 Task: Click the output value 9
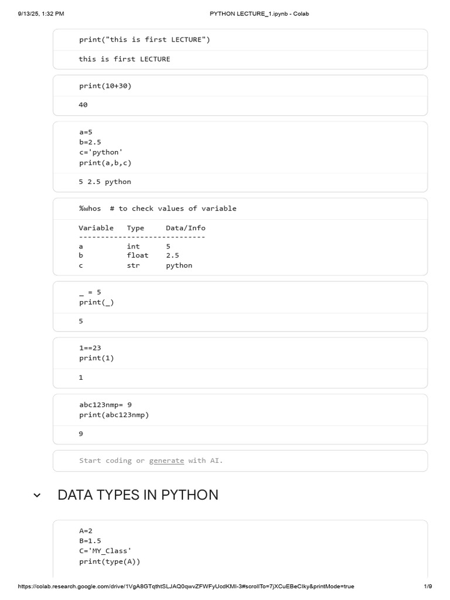[81, 434]
